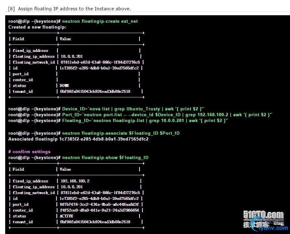Click the 'tenant_id' field name in the floatingip-show table
290x234 pixels.
23,222
